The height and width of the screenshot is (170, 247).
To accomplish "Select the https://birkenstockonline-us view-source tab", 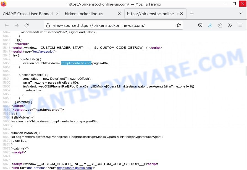I will coord(153,14).
